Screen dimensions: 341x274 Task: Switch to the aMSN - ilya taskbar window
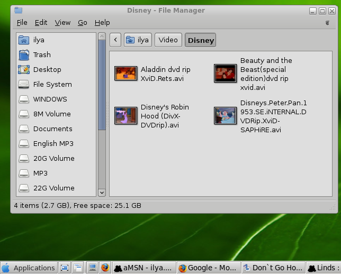144,268
